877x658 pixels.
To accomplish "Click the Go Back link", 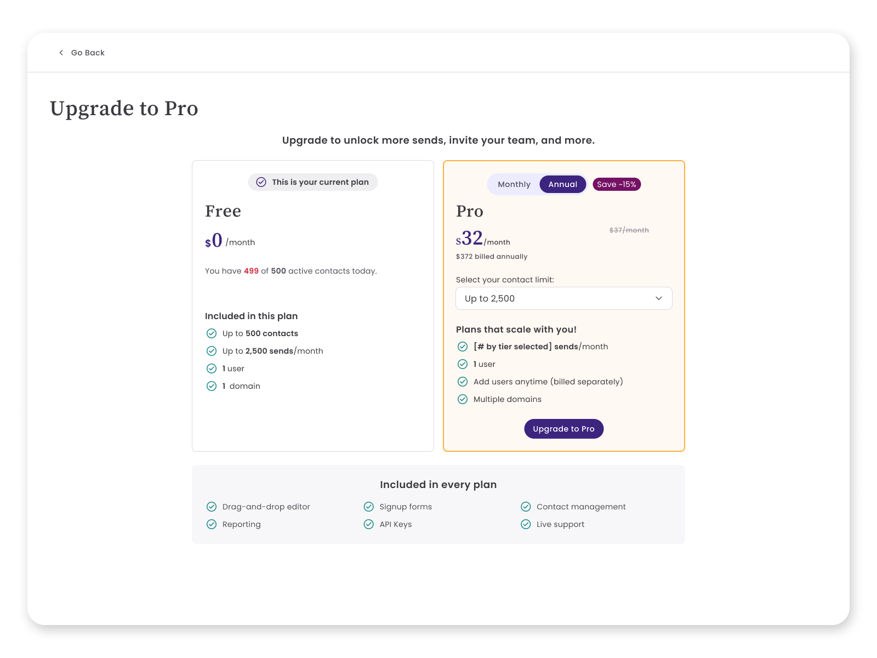I will coord(82,53).
